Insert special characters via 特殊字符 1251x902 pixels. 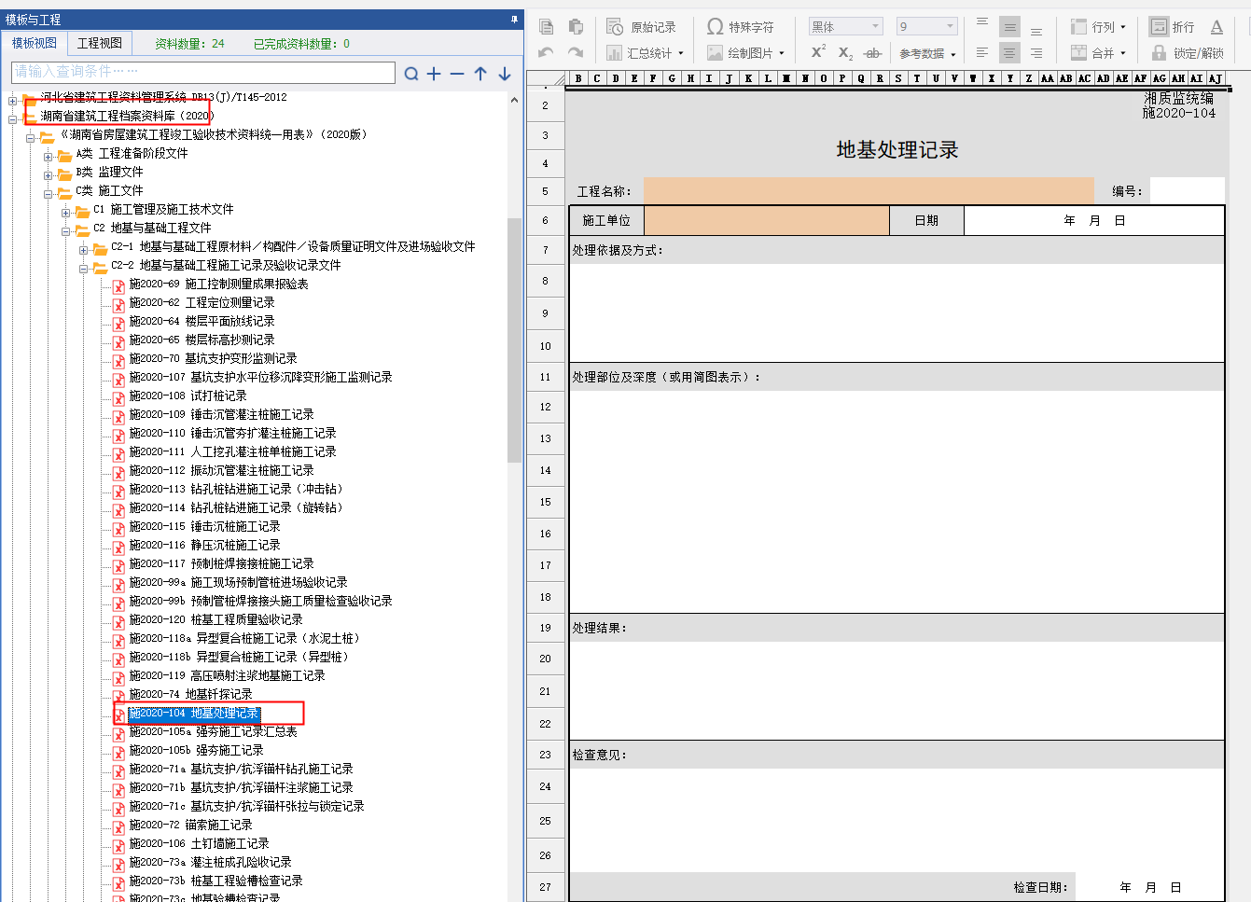[x=741, y=27]
